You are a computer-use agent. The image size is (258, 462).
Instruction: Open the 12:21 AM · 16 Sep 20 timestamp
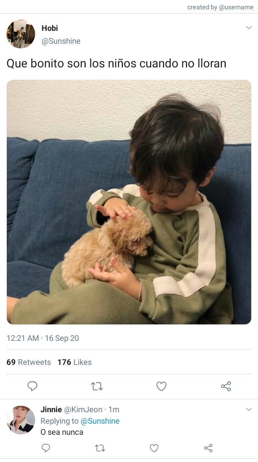pos(43,338)
